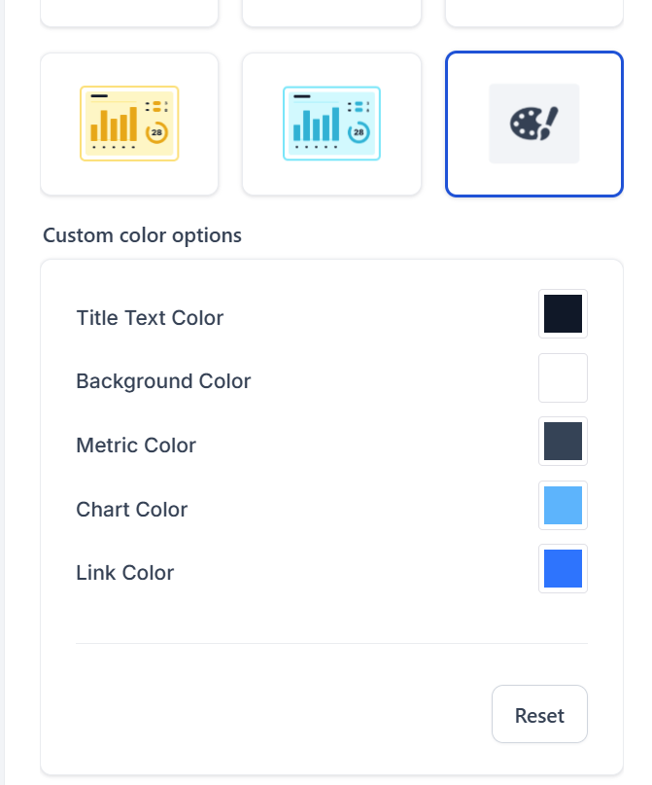The image size is (652, 785).
Task: Edit the Chart Color swatch
Action: pos(563,505)
